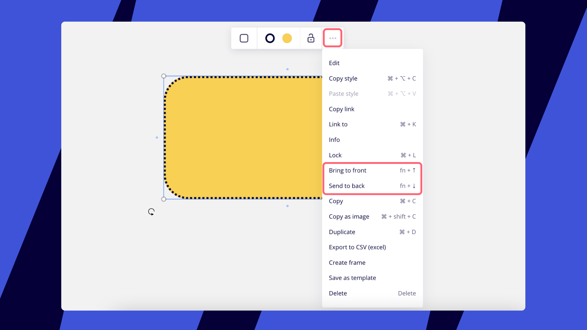Click Export to CSV (excel)

click(357, 247)
